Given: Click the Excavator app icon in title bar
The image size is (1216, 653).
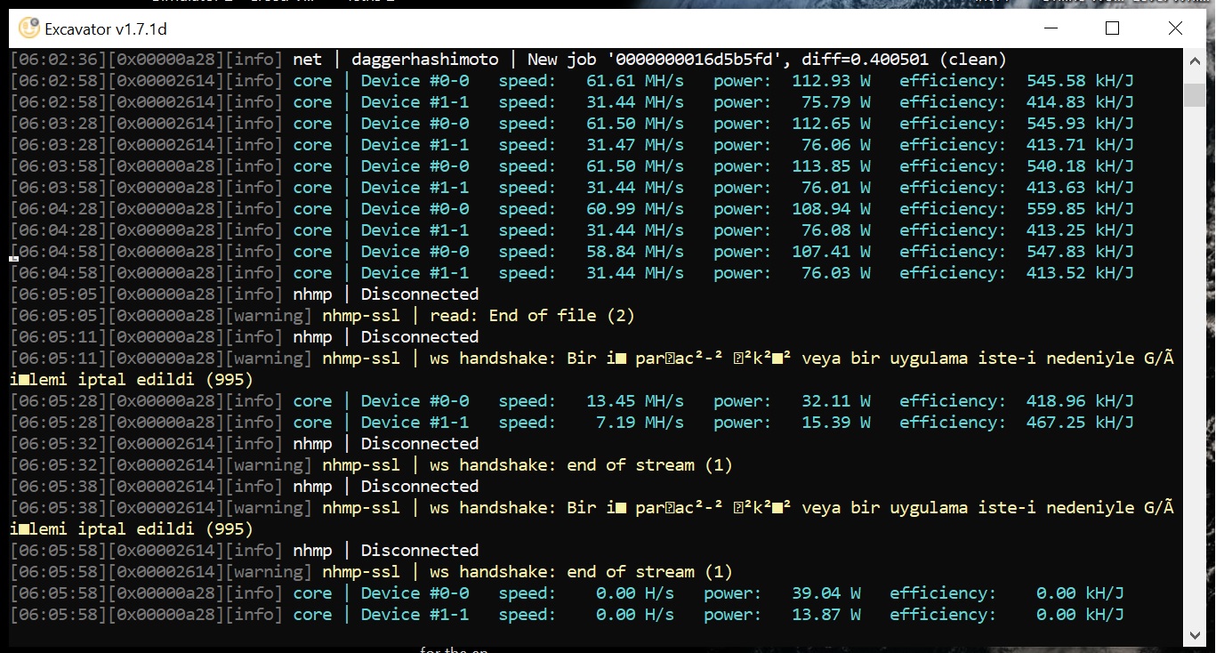Looking at the screenshot, I should tap(29, 28).
